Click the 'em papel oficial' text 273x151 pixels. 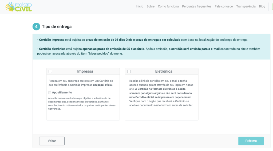pos(103,85)
